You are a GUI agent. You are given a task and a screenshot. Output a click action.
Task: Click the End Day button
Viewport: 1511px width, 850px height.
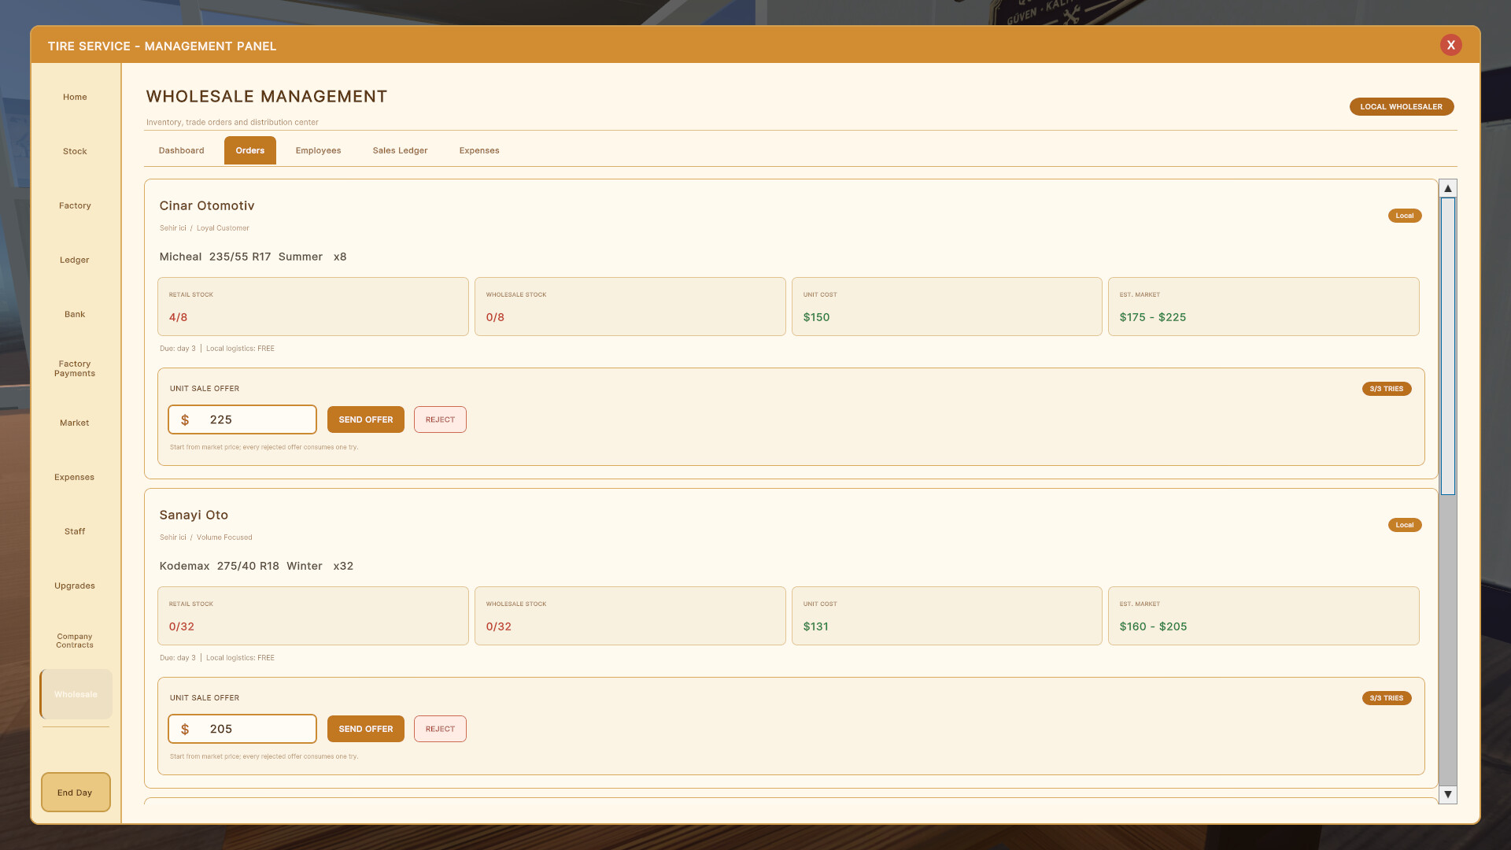[x=76, y=793]
